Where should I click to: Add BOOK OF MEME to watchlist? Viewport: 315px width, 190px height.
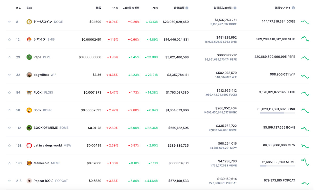coord(9,128)
